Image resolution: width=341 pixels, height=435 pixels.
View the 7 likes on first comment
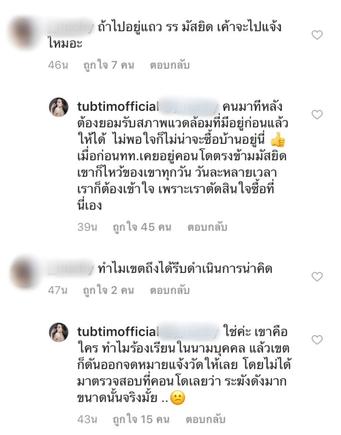coord(109,65)
